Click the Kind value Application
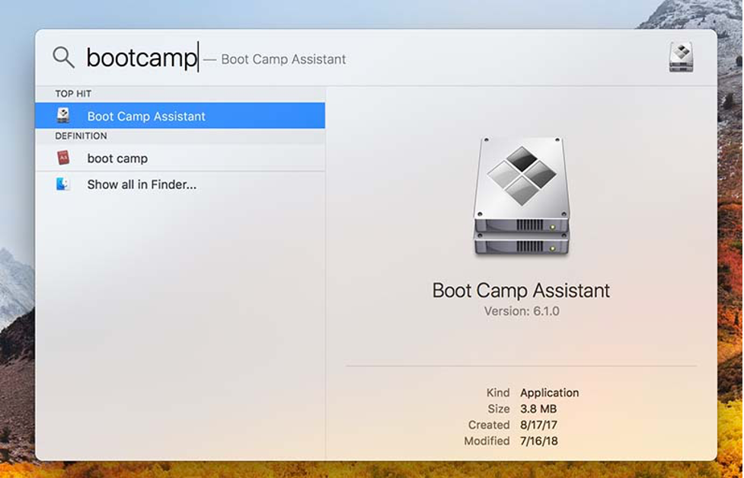This screenshot has width=744, height=478. coord(550,393)
